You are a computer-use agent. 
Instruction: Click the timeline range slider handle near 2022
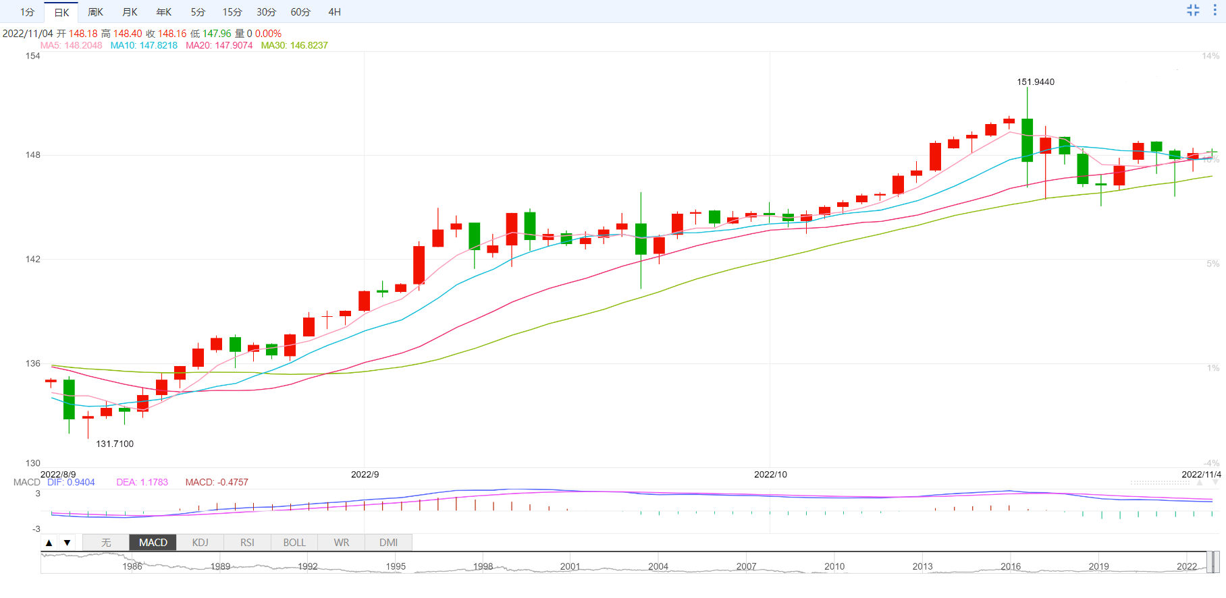tap(1212, 562)
